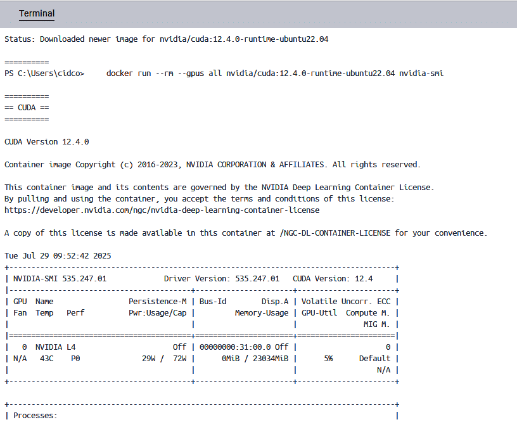Click the 'Status: Downloaded newer image' line
The height and width of the screenshot is (422, 517).
tap(166, 39)
